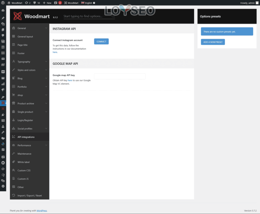Click Howdy, admin account menu
Screen dimensions: 260x214
249,3
